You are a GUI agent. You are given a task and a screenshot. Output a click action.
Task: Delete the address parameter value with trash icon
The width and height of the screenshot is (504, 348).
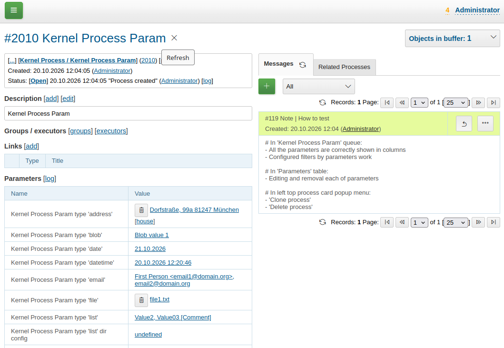141,210
